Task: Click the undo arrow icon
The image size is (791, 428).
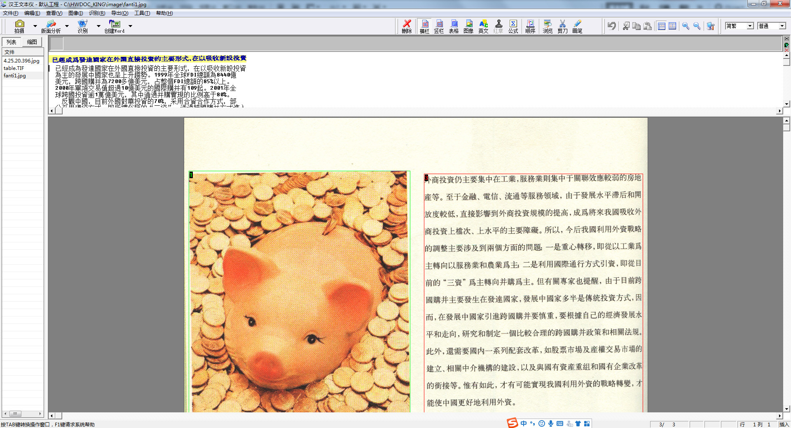Action: click(x=612, y=26)
